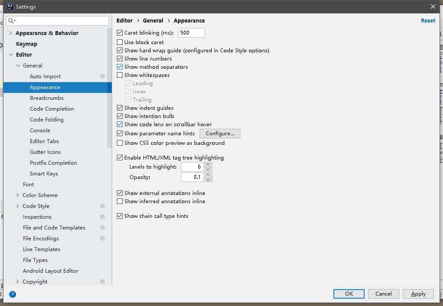443x306 pixels.
Task: Open Keymap settings
Action: pyautogui.click(x=26, y=44)
